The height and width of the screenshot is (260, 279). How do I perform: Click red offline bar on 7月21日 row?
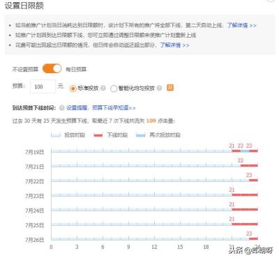coord(249,166)
